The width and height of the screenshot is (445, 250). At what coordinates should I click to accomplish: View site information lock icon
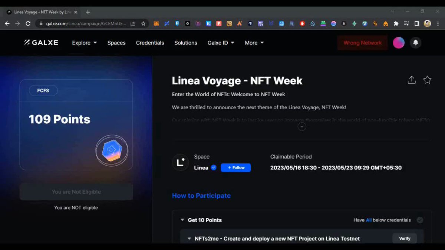pos(41,23)
